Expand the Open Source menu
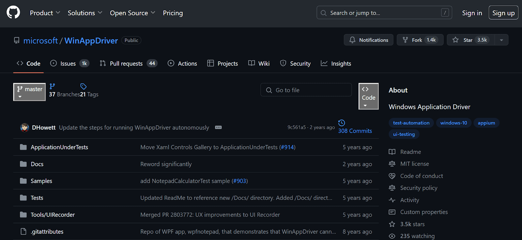 click(x=132, y=13)
